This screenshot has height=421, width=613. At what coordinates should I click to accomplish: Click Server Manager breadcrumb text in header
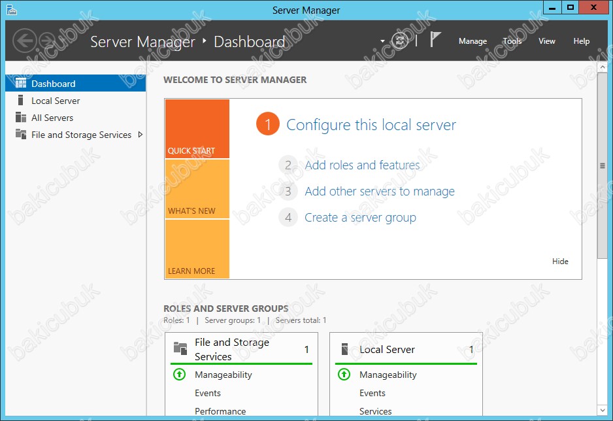click(142, 42)
